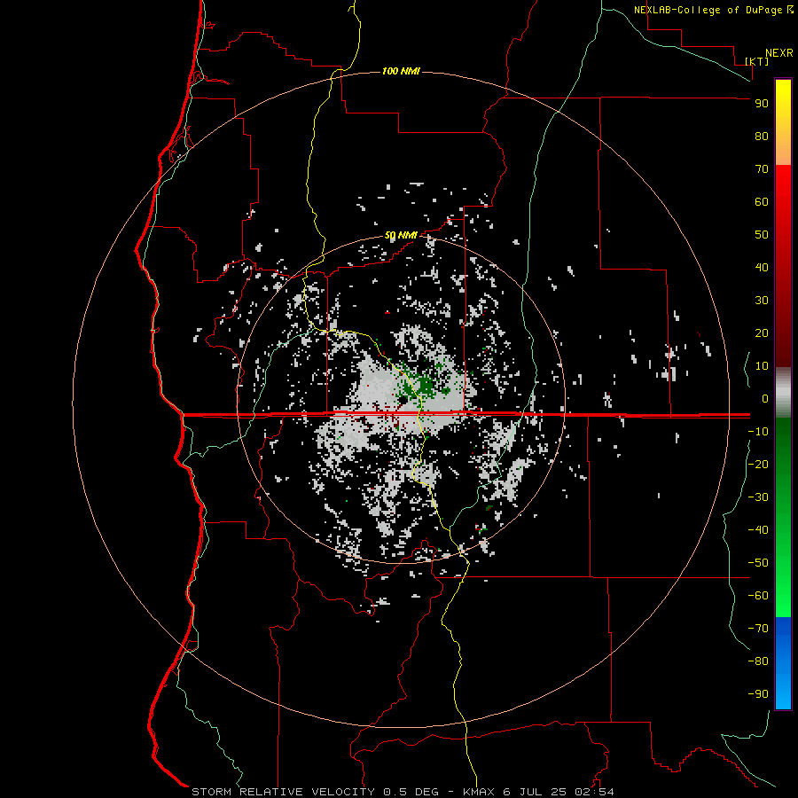
Task: Click the 30 value on velocity scale
Action: click(762, 301)
